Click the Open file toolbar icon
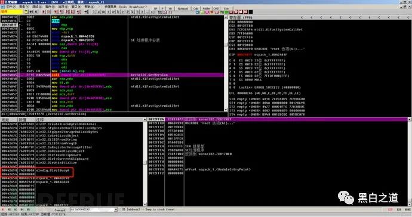 (26, 12)
